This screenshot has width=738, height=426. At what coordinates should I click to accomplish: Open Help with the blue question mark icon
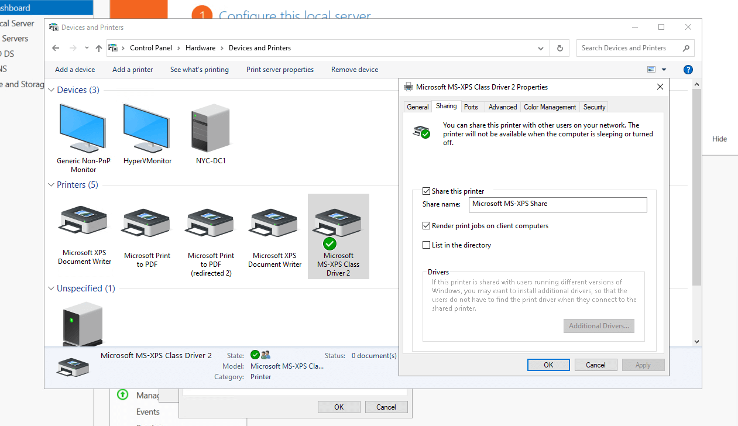point(688,70)
